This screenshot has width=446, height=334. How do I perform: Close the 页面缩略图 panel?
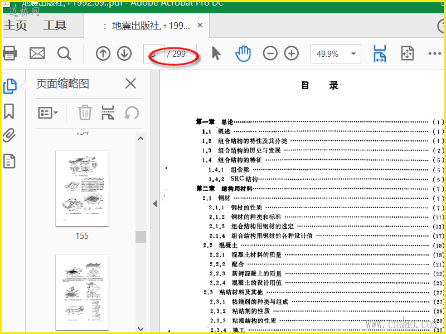[x=130, y=83]
